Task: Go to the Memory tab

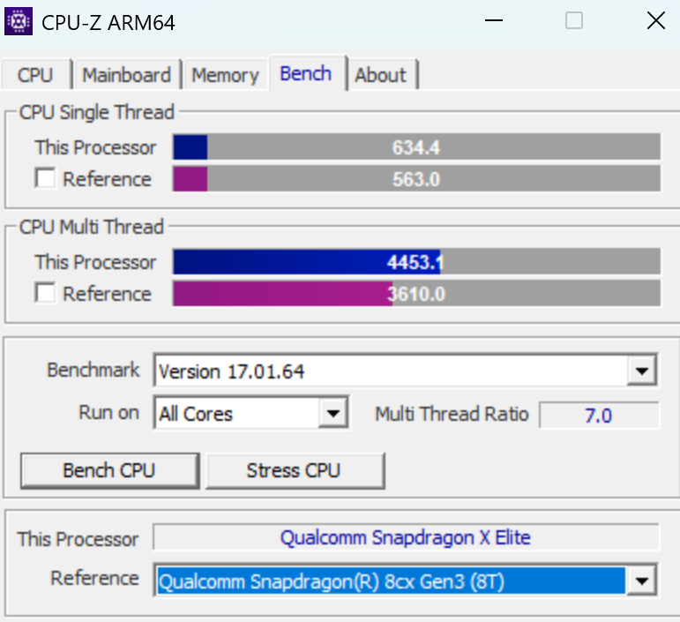Action: (225, 76)
